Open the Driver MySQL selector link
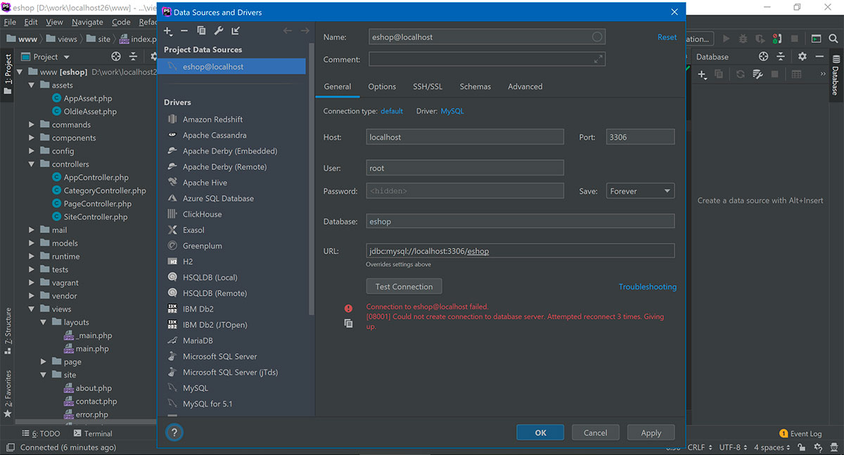The image size is (844, 455). (452, 111)
